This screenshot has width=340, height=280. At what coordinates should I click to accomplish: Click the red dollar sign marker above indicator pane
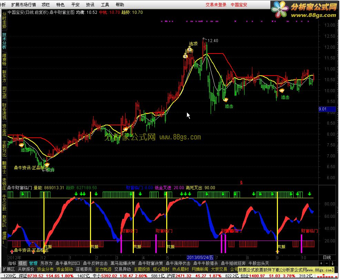pos(241,183)
